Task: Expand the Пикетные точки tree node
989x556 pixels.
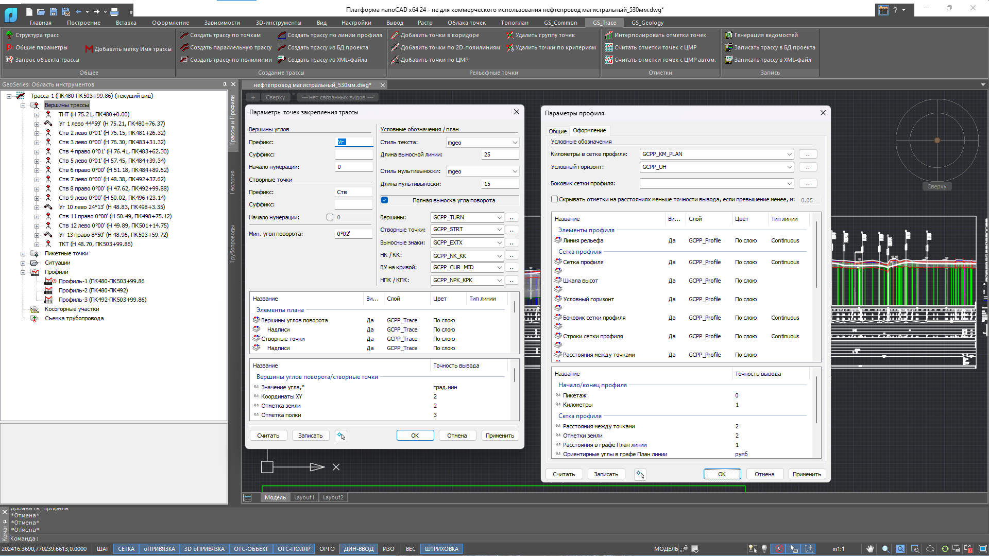Action: point(23,254)
